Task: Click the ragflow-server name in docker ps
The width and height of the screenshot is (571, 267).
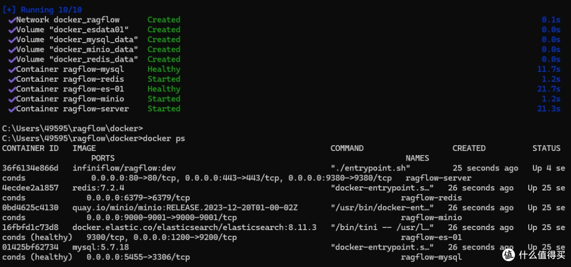Action: (x=438, y=178)
